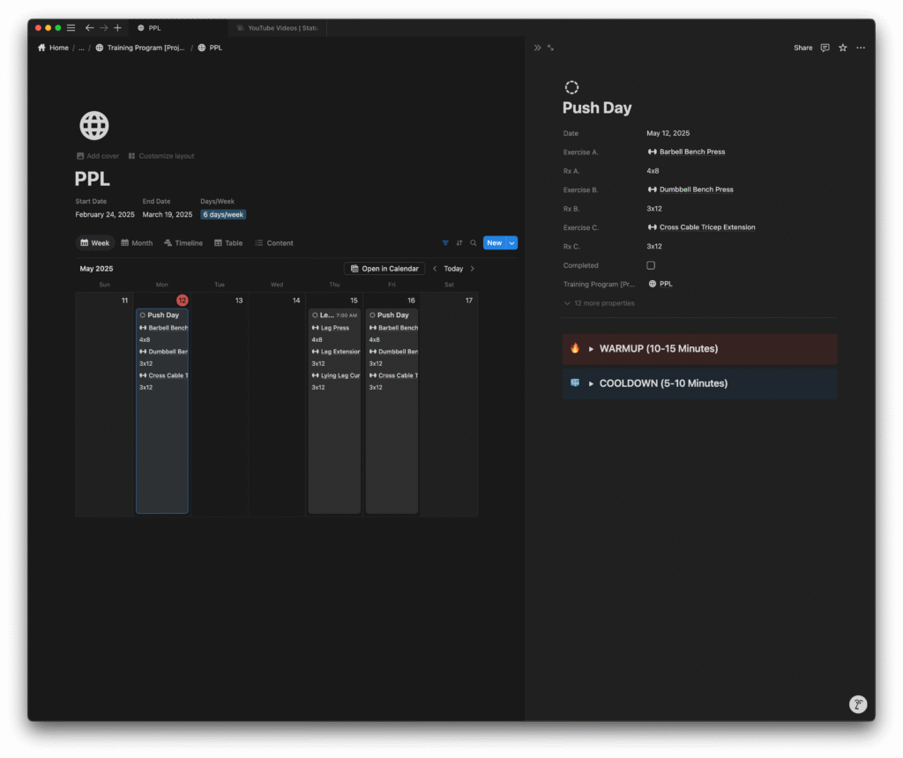Click status circle on Friday Push Day card

372,316
